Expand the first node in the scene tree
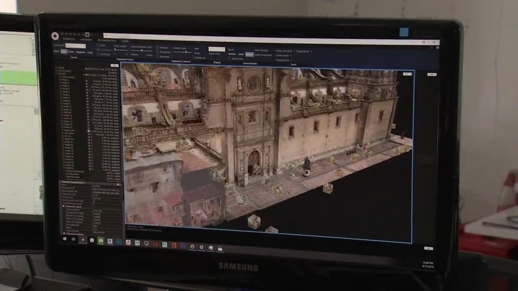This screenshot has height=291, width=518. (x=56, y=68)
